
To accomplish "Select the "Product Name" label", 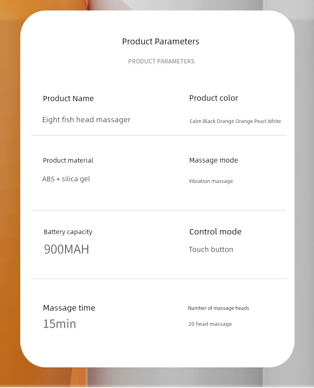I will tap(68, 99).
